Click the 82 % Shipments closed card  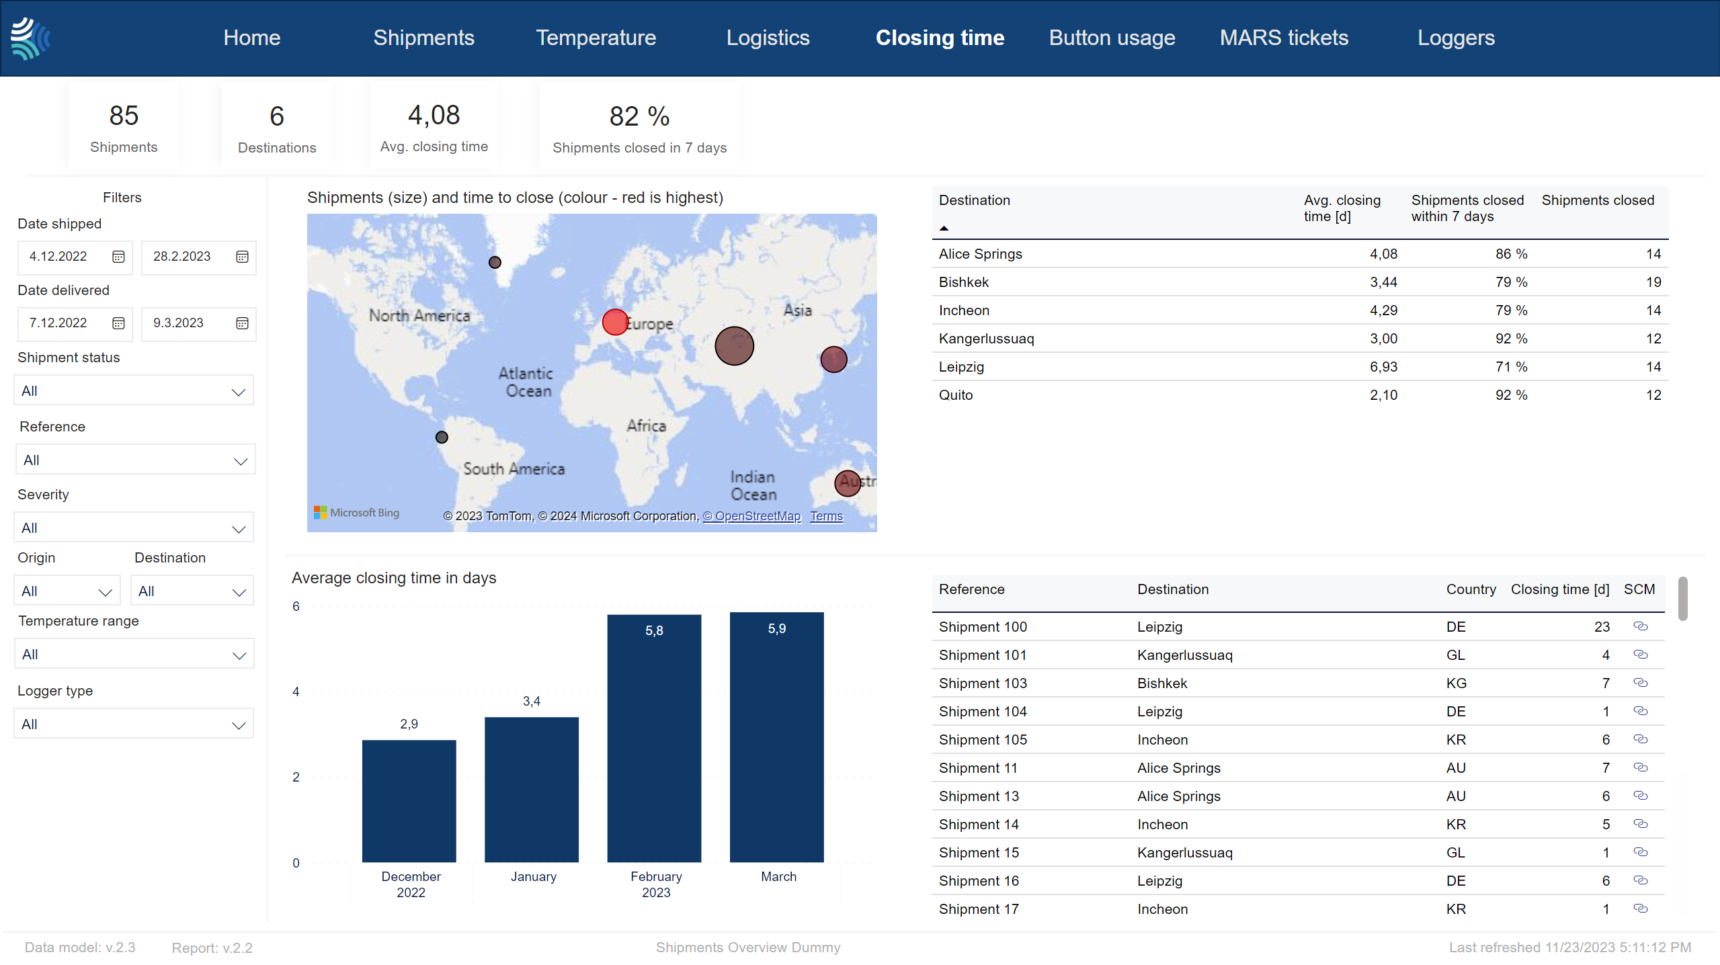(640, 126)
